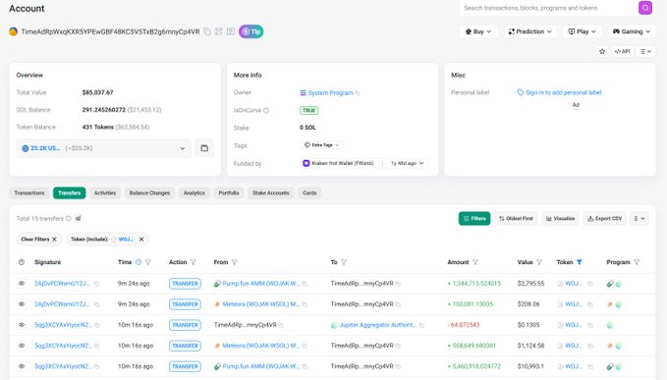667x380 pixels.
Task: Copy signature in $0.1305 row
Action: pos(97,325)
